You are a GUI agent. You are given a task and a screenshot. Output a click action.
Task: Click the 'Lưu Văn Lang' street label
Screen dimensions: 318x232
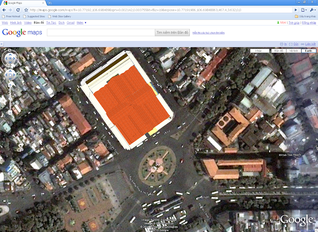click(180, 63)
